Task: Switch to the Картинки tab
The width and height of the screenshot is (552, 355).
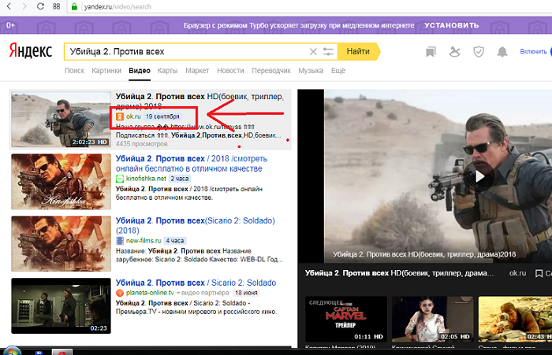Action: pyautogui.click(x=106, y=71)
